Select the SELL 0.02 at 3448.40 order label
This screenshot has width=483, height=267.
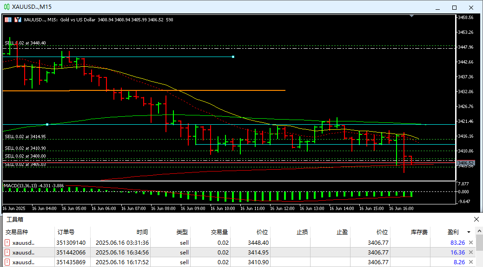(x=26, y=43)
